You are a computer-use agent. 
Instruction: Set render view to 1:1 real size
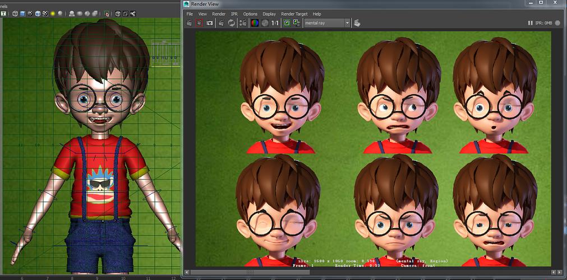pos(275,23)
